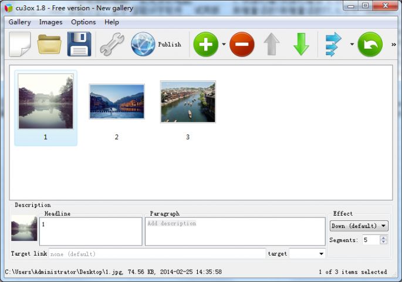Add images with the green plus icon
This screenshot has width=402, height=282.
pos(205,45)
